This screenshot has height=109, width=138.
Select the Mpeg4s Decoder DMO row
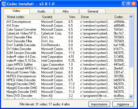click(x=66, y=92)
